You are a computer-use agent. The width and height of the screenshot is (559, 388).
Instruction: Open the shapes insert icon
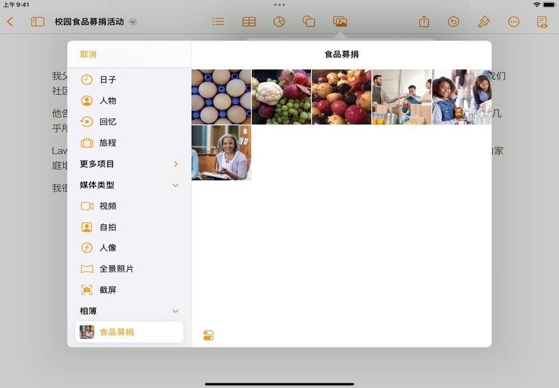309,22
